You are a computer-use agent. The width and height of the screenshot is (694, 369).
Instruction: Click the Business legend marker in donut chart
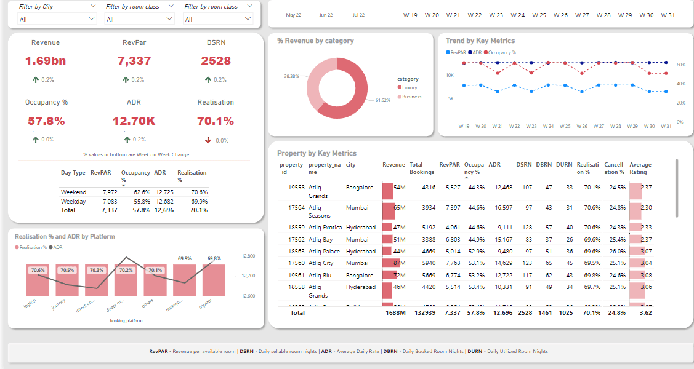tap(399, 97)
